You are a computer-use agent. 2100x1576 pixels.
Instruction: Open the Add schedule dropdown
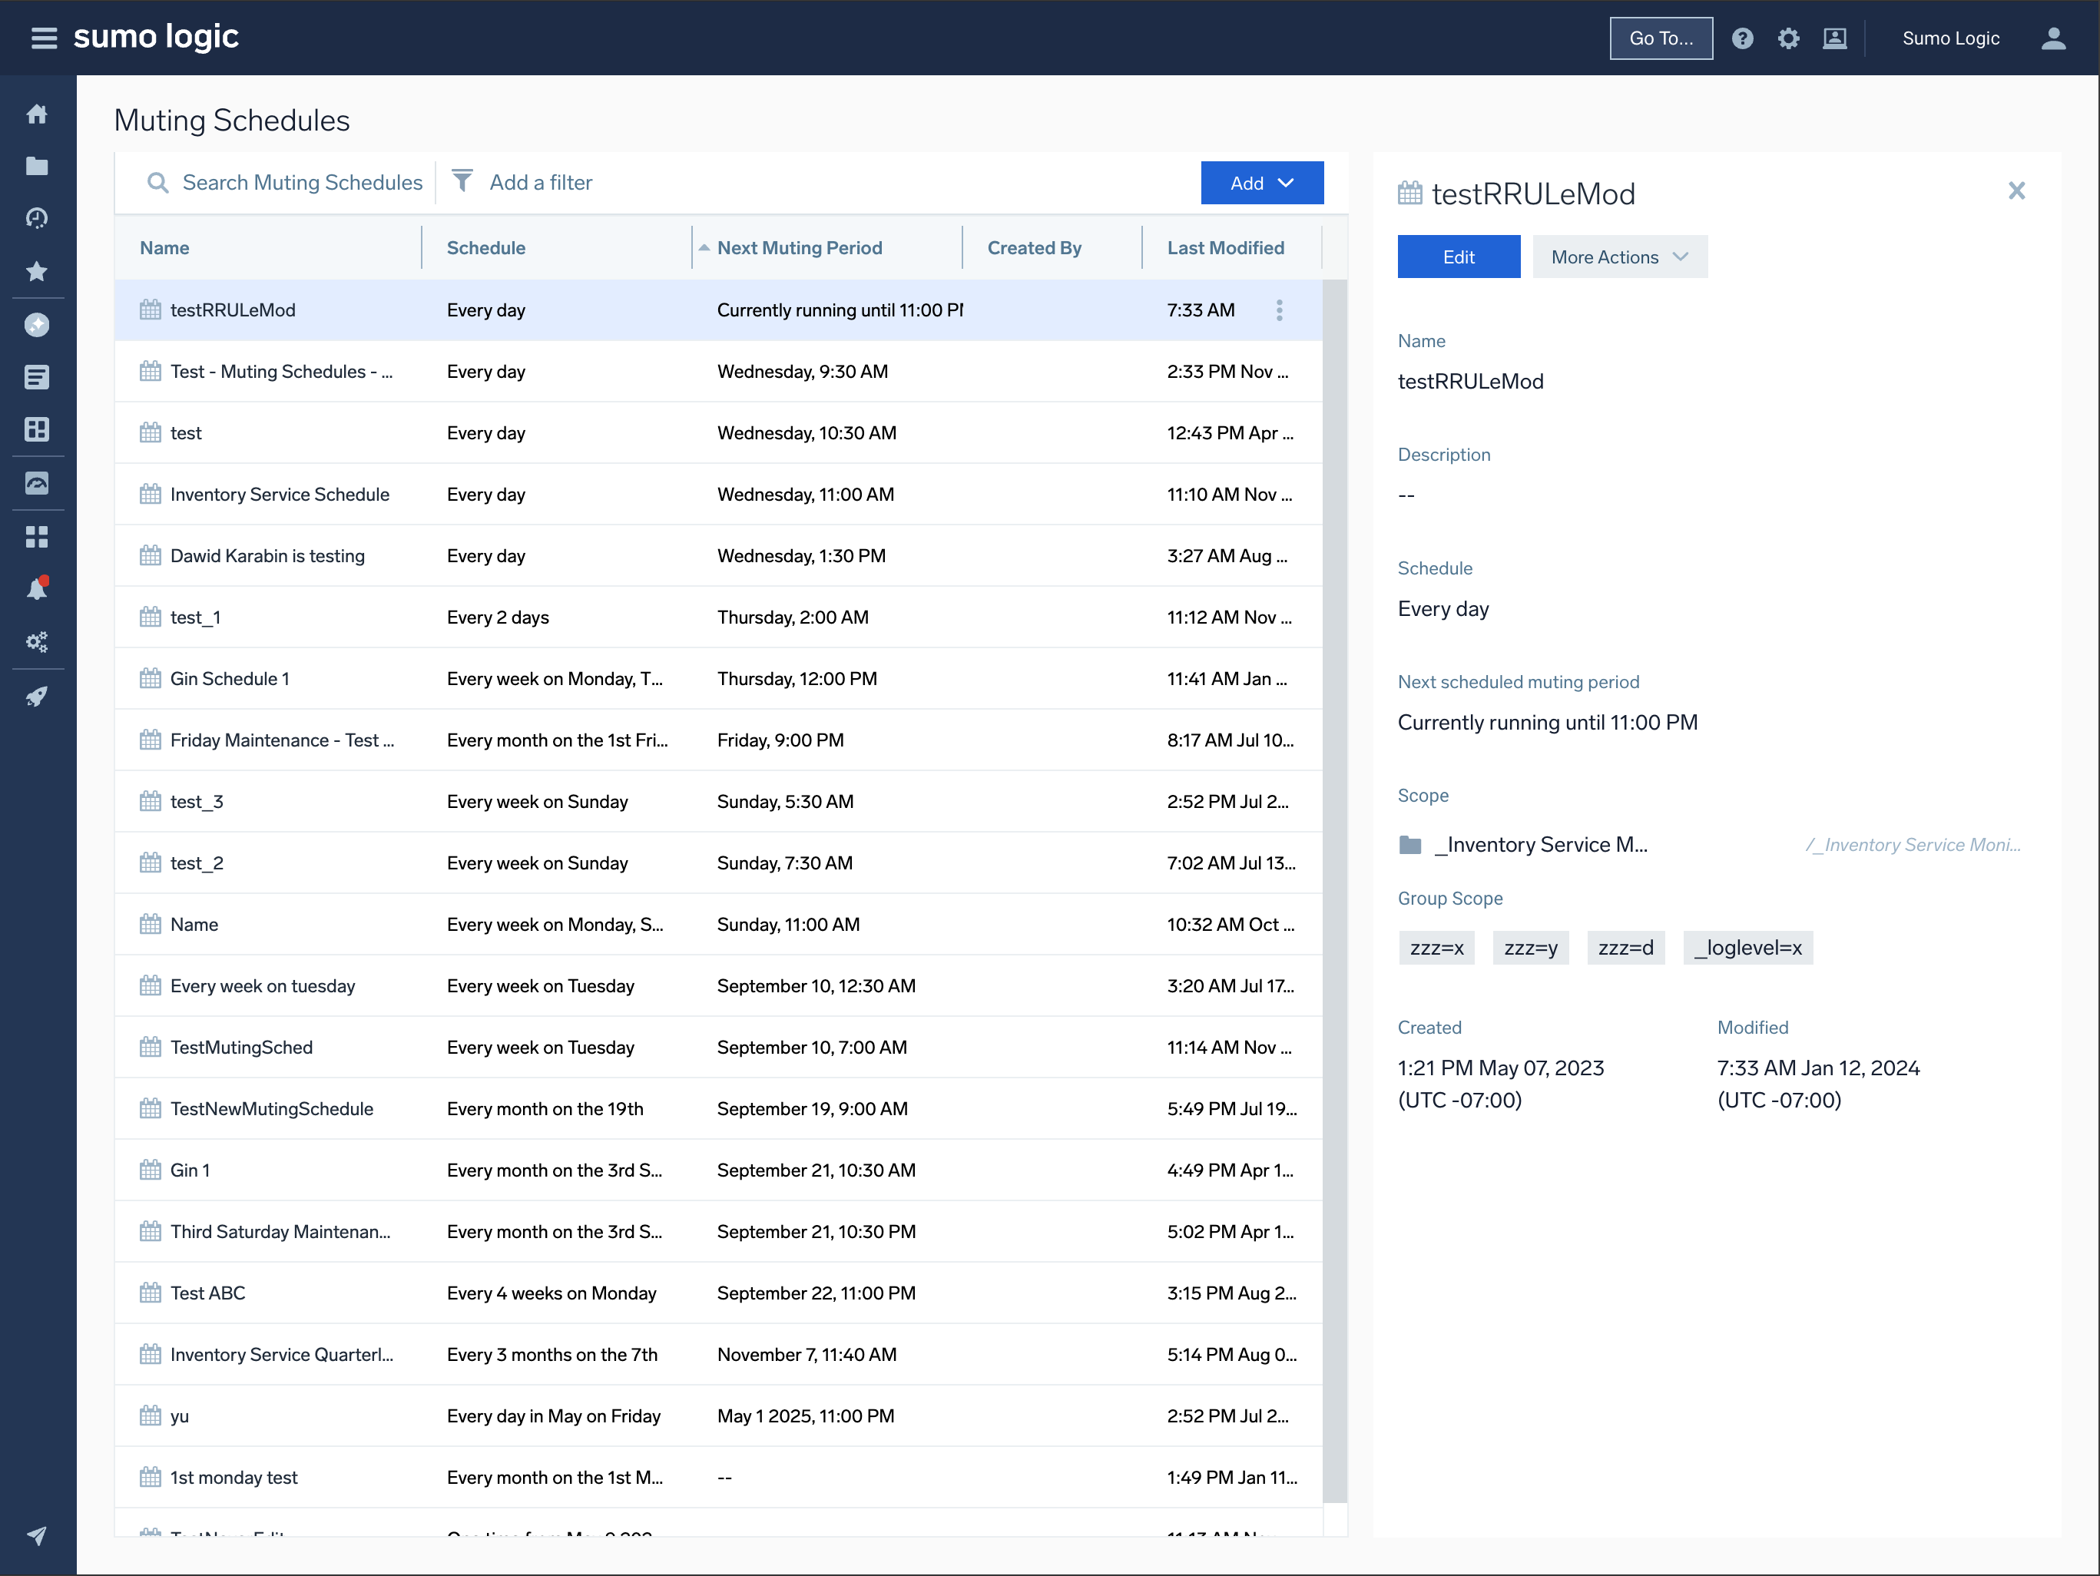(1263, 182)
